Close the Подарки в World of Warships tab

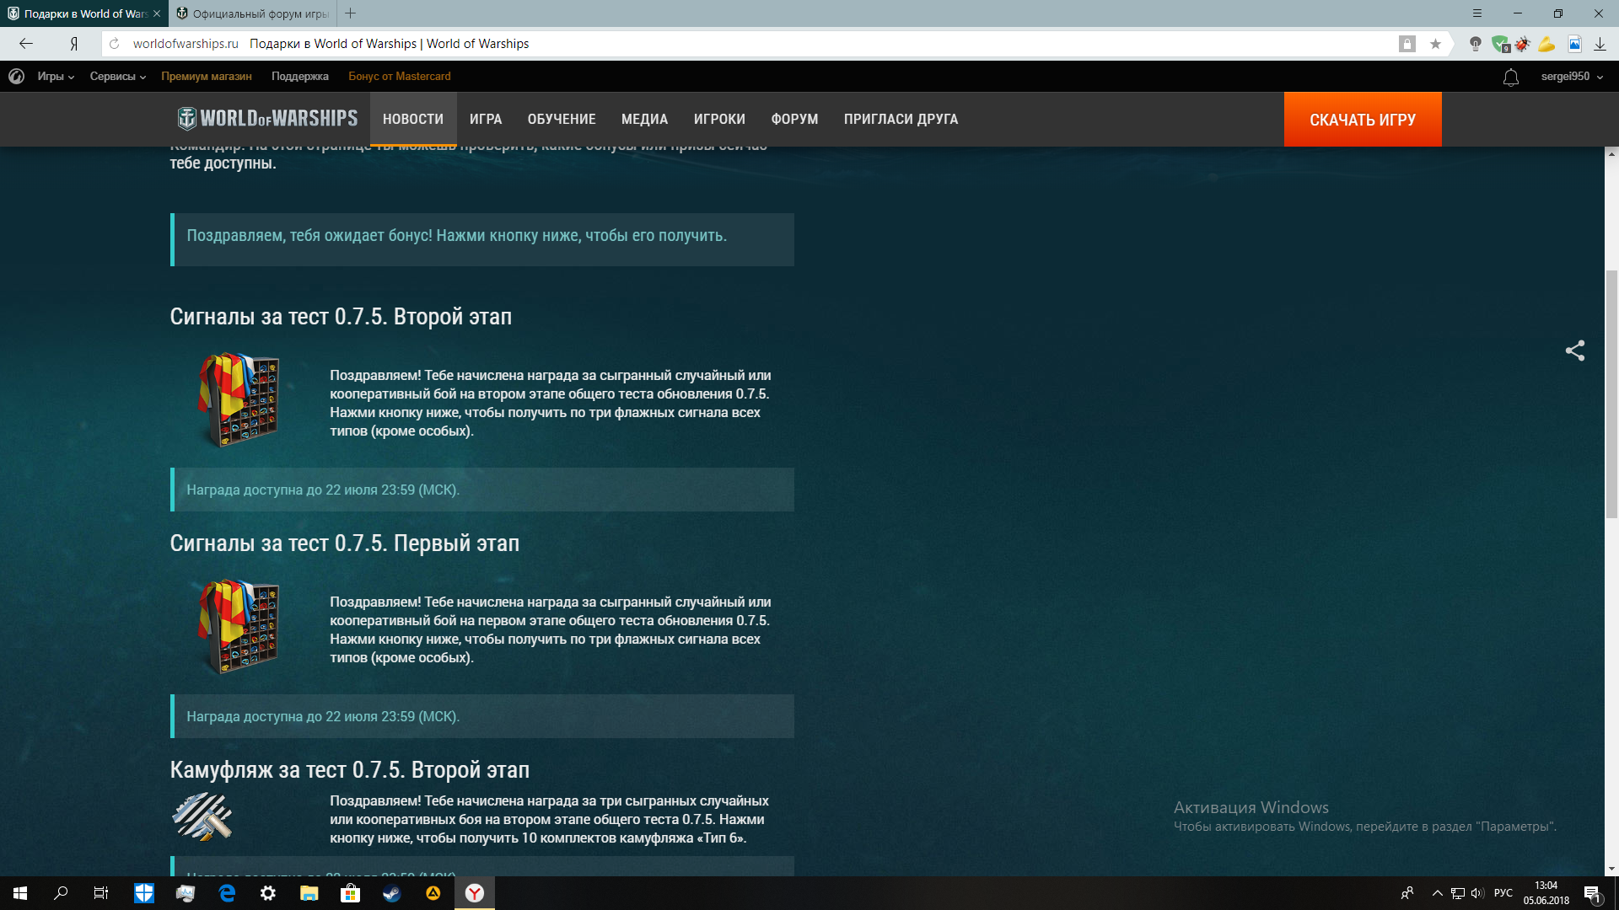[157, 13]
